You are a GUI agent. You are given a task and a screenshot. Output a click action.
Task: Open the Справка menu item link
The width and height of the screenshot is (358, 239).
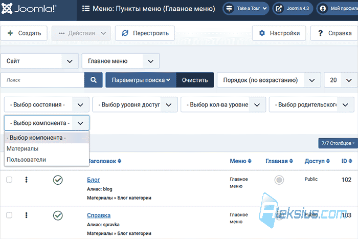(x=99, y=215)
